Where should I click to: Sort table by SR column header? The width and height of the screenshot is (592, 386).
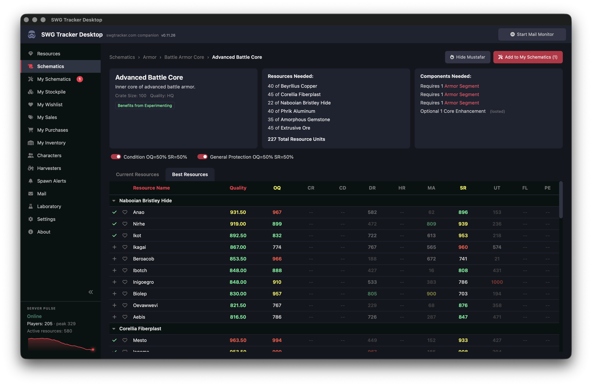pyautogui.click(x=463, y=188)
